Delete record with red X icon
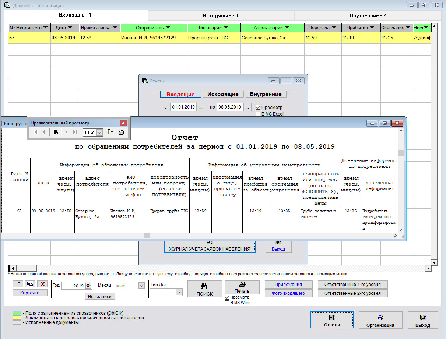Screen dimensions: 446x339 pos(42,284)
